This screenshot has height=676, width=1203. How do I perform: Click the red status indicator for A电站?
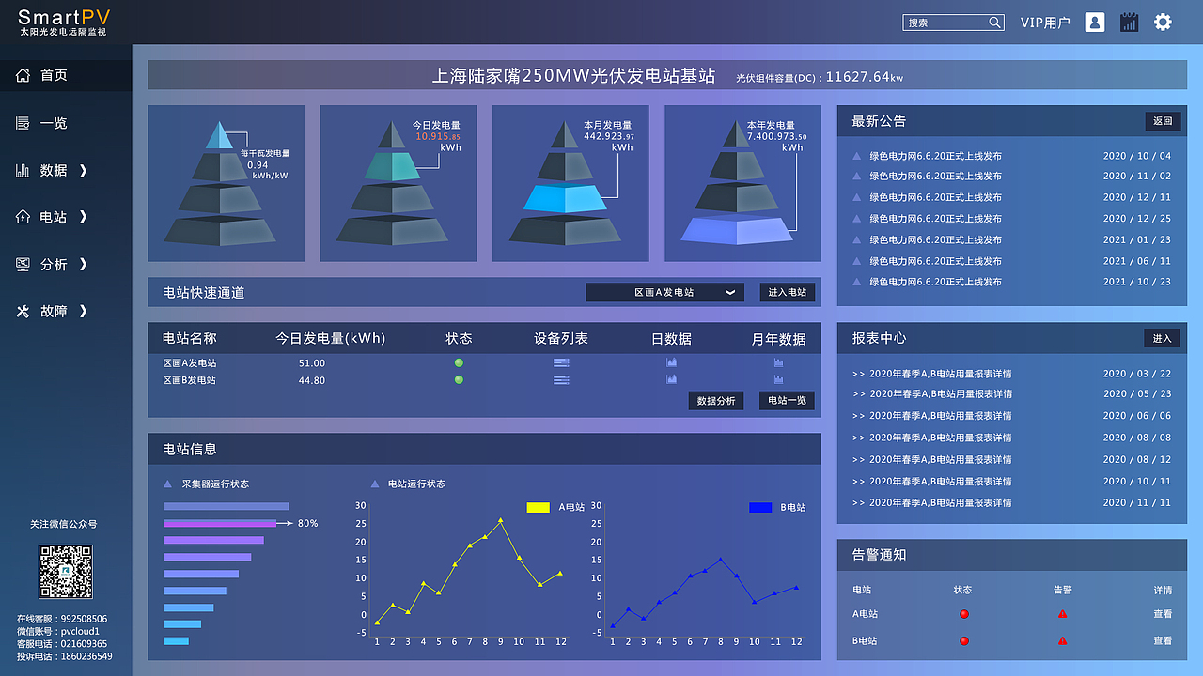point(962,613)
